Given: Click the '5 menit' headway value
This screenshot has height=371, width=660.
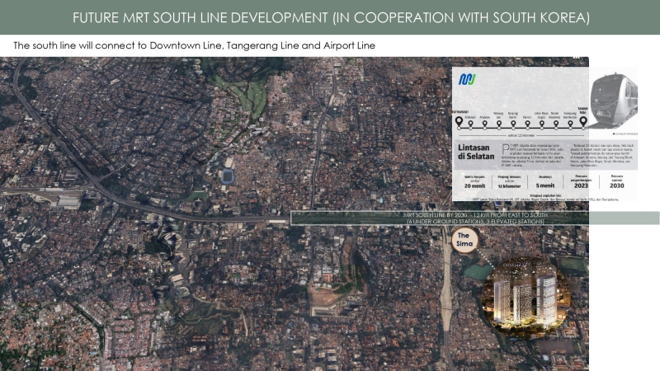Looking at the screenshot, I should pos(545,185).
